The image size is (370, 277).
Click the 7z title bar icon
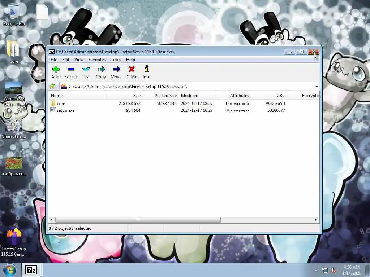point(52,52)
